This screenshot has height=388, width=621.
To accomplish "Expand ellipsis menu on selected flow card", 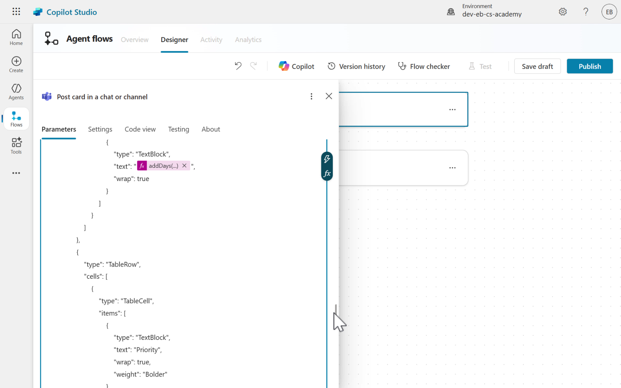I will [452, 110].
